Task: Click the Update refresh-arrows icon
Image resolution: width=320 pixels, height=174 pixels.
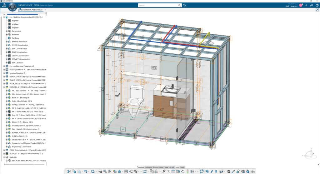Action: pyautogui.click(x=145, y=172)
